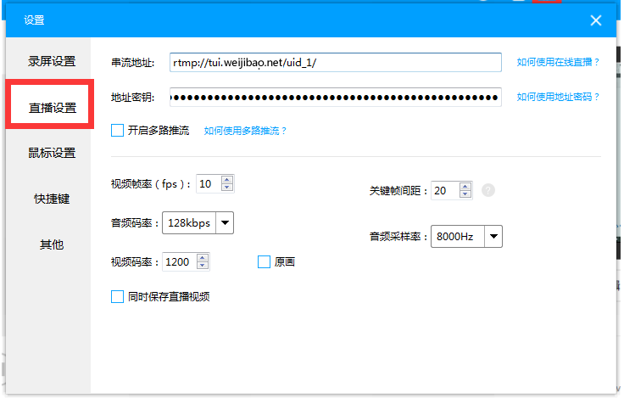Open 如何使用多路推流 help link
The image size is (624, 404).
[x=245, y=131]
